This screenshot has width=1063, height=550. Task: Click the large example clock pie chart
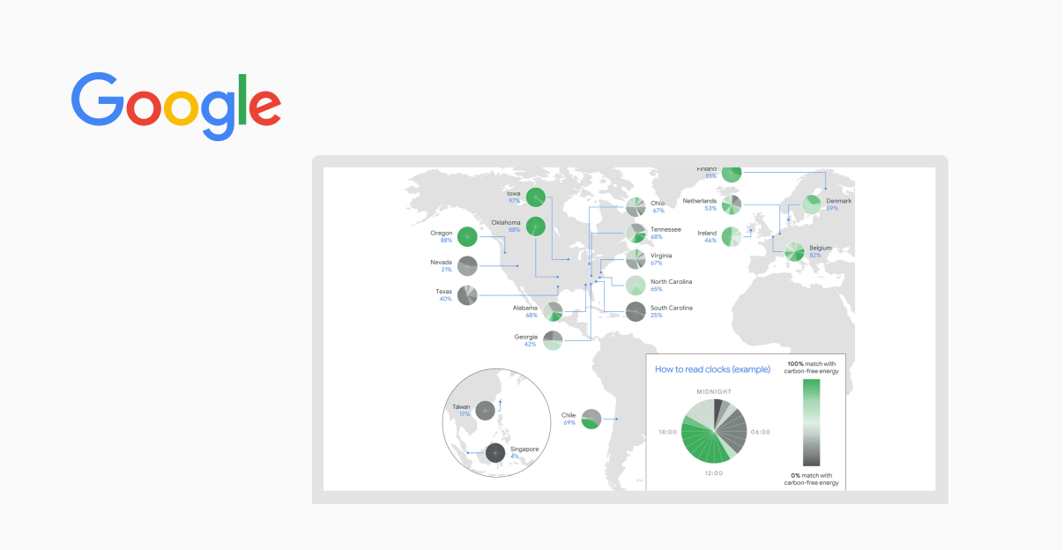(714, 430)
